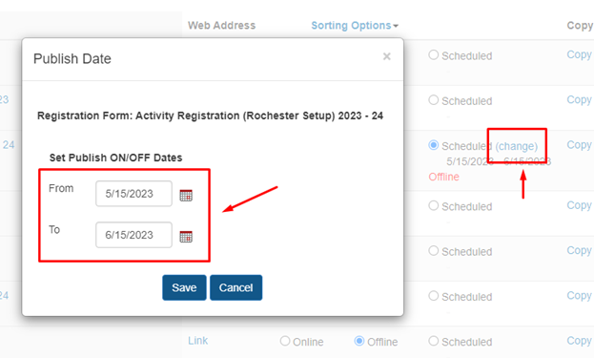594x358 pixels.
Task: Click the To date field showing 6/15/2023
Action: click(133, 235)
